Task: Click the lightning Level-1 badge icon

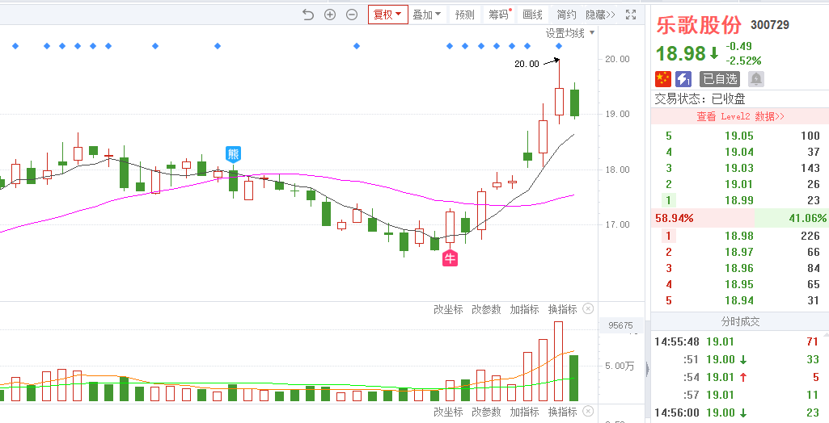Action: pyautogui.click(x=684, y=79)
